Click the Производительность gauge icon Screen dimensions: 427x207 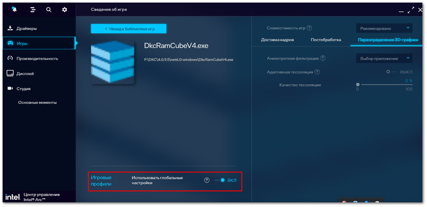[x=10, y=58]
